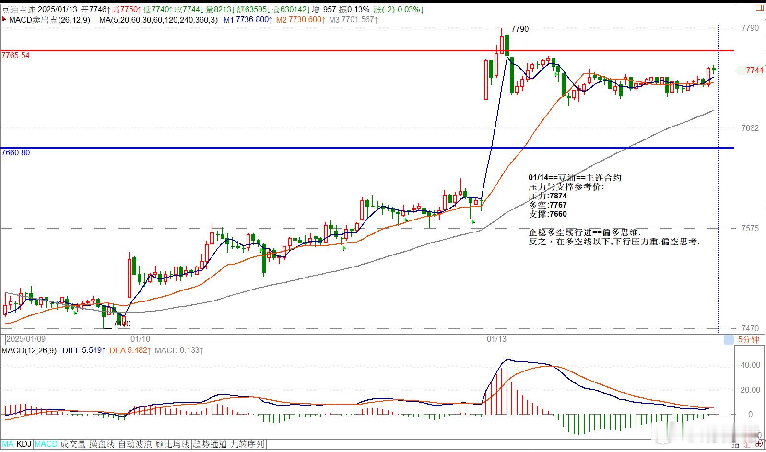Expand the MACD卖出点 indicator arrow at top left
Image resolution: width=766 pixels, height=452 pixels.
click(x=4, y=20)
